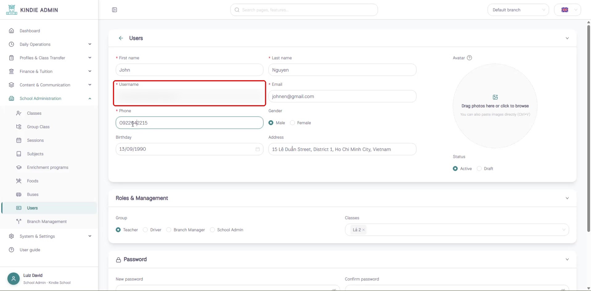Click the Buses bus icon
The width and height of the screenshot is (591, 291).
19,195
